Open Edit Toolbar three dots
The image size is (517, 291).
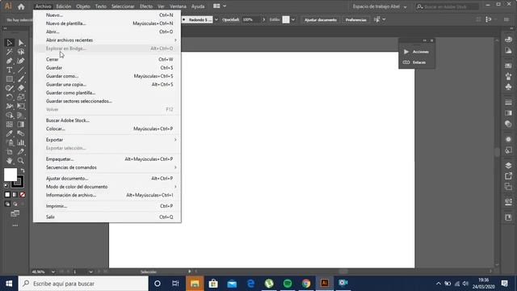coord(15,226)
